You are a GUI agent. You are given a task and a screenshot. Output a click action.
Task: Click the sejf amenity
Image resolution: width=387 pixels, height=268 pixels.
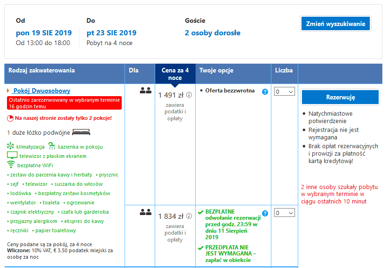click(14, 184)
